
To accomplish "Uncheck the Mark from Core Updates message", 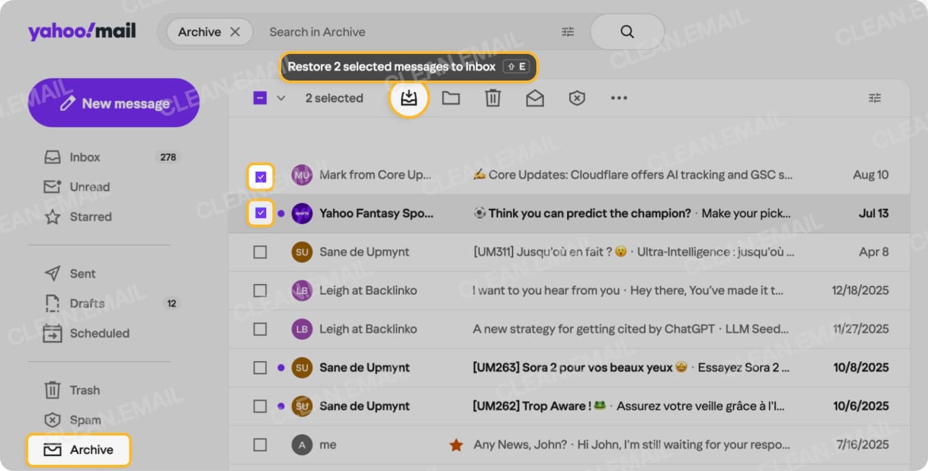I will pos(260,177).
